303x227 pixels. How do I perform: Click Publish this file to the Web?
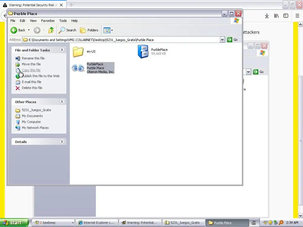41,76
